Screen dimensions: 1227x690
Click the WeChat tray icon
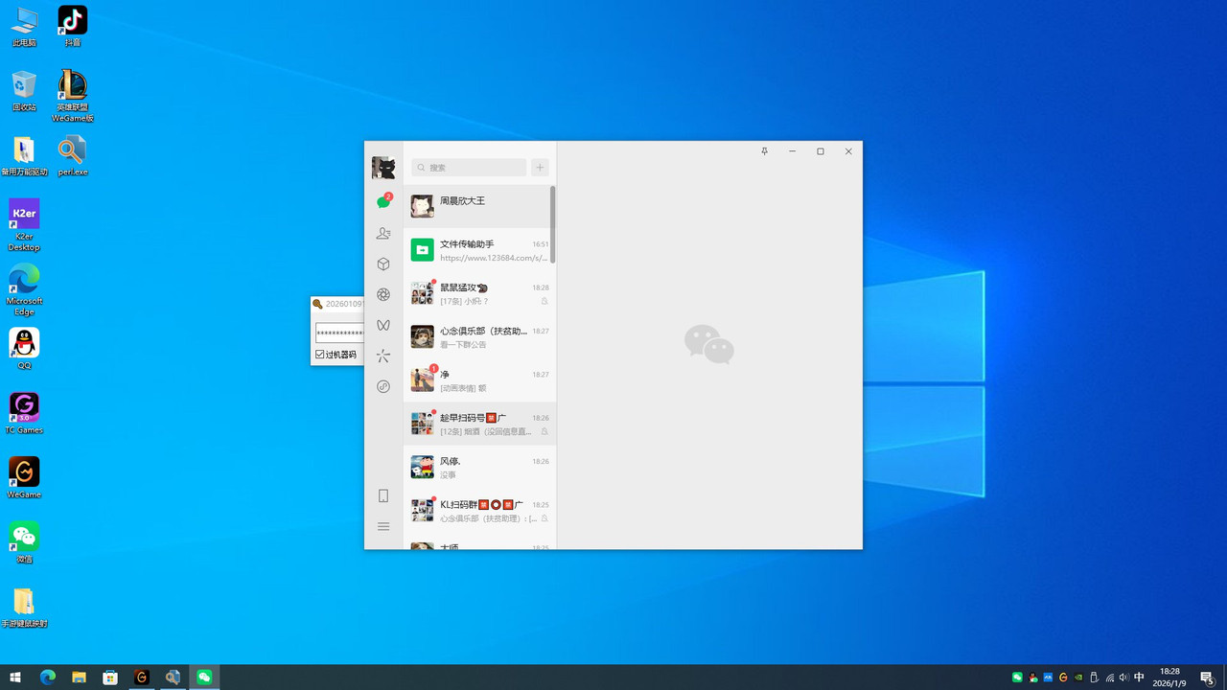coord(1017,678)
